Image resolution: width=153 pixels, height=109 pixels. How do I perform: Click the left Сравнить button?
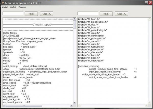(x=47, y=14)
